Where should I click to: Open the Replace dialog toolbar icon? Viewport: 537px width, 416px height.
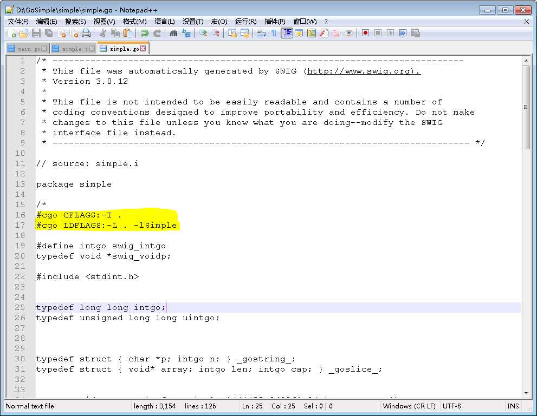[x=186, y=33]
